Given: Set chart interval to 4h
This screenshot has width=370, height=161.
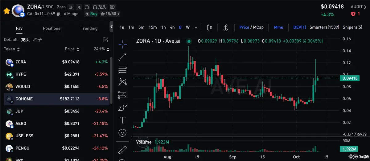Looking at the screenshot, I should (x=172, y=27).
